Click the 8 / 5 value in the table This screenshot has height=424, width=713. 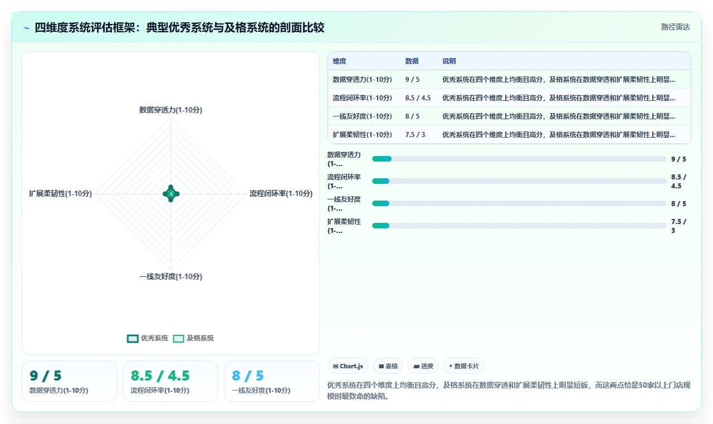(412, 116)
